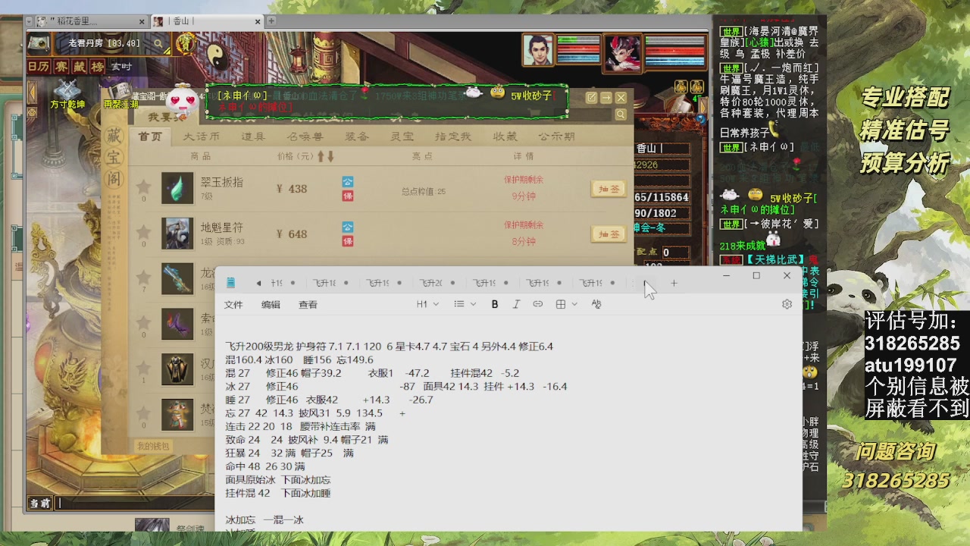Click the game chat input field

click(x=136, y=503)
